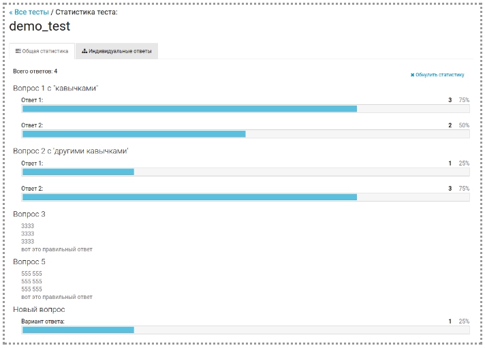
Task: Click the Всего ответов: 4 label
Action: tap(35, 71)
